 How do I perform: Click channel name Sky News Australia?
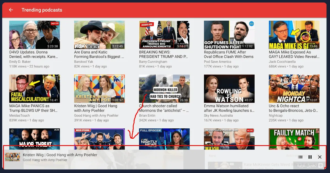click(219, 116)
